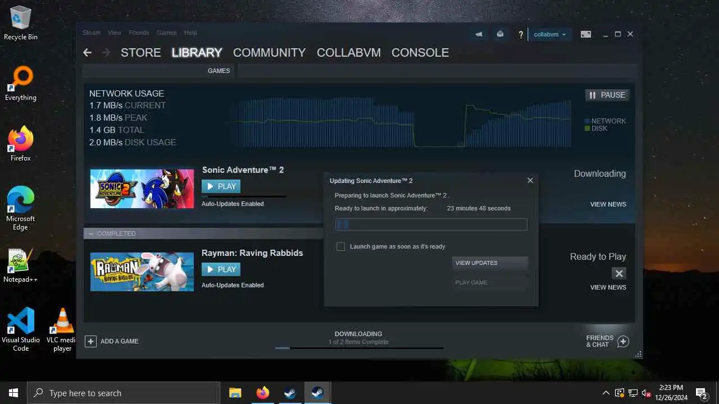Collapse the COMPLETED section
The width and height of the screenshot is (719, 404).
click(91, 233)
